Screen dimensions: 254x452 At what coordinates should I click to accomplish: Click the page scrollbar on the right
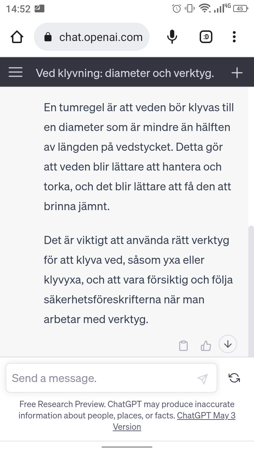pos(251,290)
